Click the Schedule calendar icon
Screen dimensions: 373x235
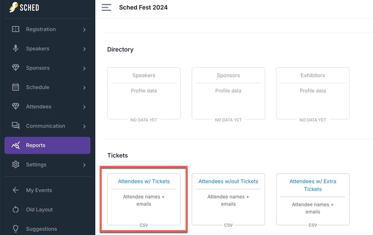[x=16, y=87]
